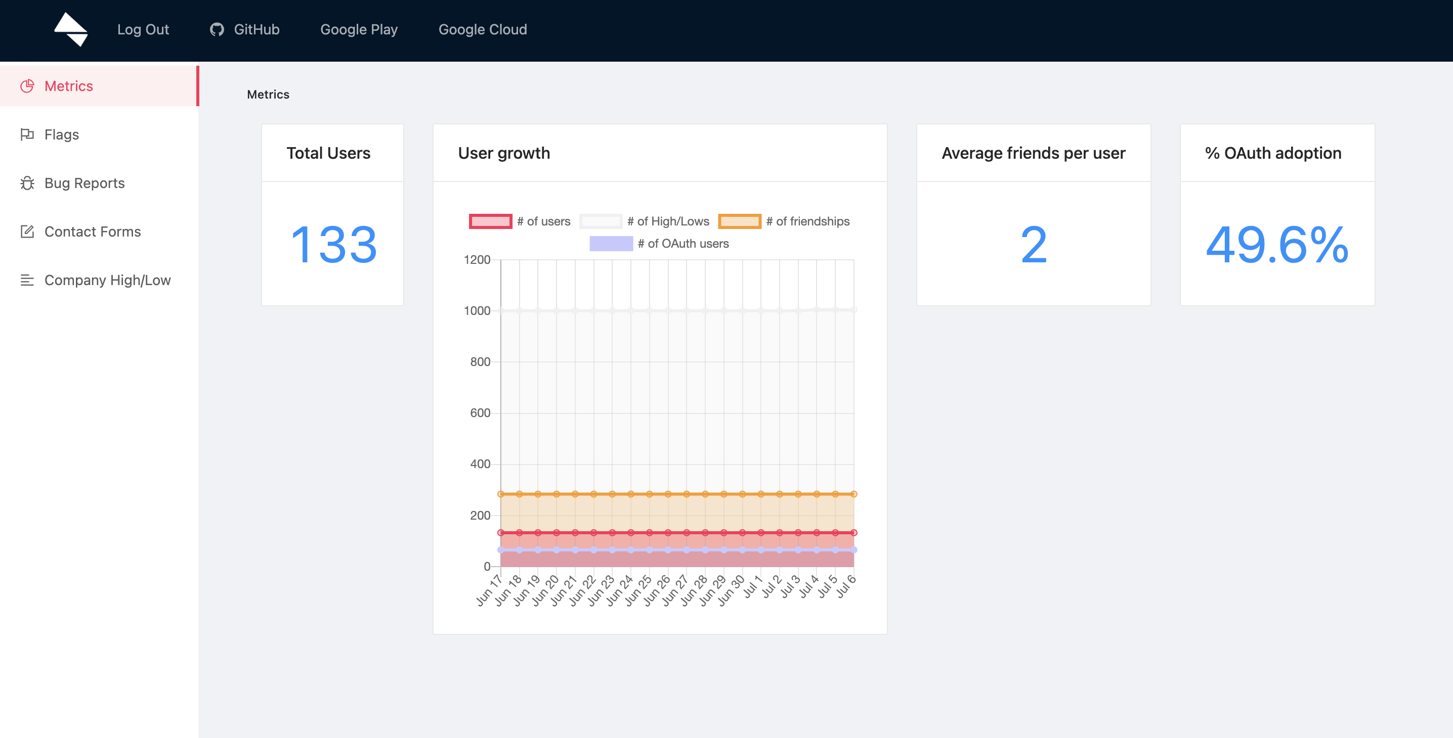Image resolution: width=1453 pixels, height=738 pixels.
Task: Click the Bug Reports bug icon
Action: pyautogui.click(x=27, y=183)
